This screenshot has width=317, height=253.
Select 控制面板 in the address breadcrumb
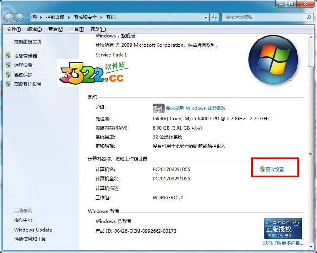pyautogui.click(x=55, y=17)
